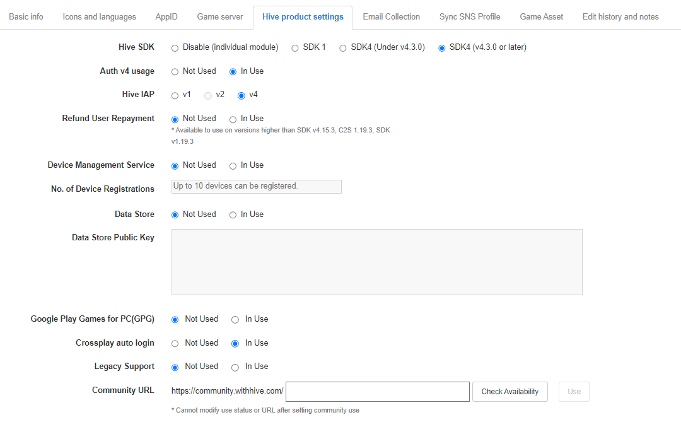Switch to Sync SNS Profile tab
This screenshot has width=681, height=422.
(x=470, y=17)
